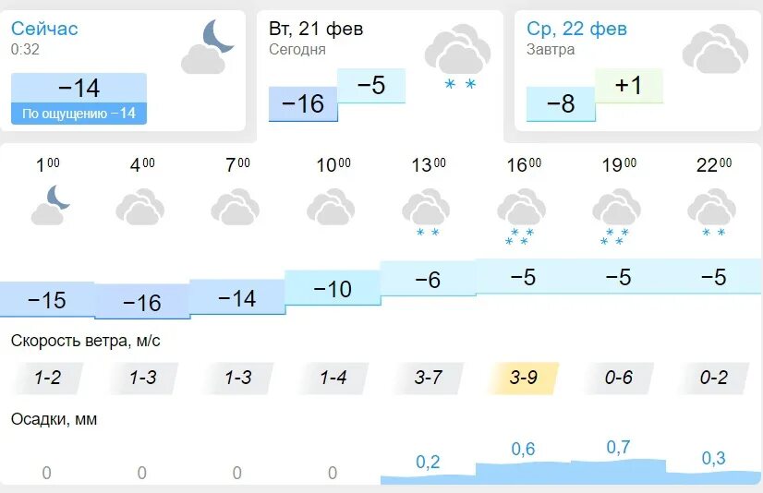Image resolution: width=763 pixels, height=493 pixels.
Task: Click the snowy cloud icon in the Вт, 21 фев card
Action: pos(457,57)
